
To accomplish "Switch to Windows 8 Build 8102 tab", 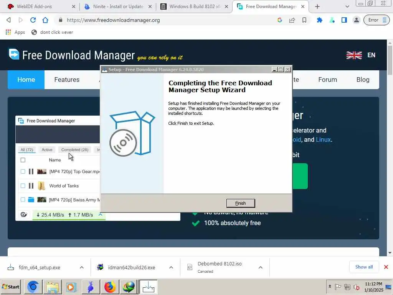I will coord(195,7).
